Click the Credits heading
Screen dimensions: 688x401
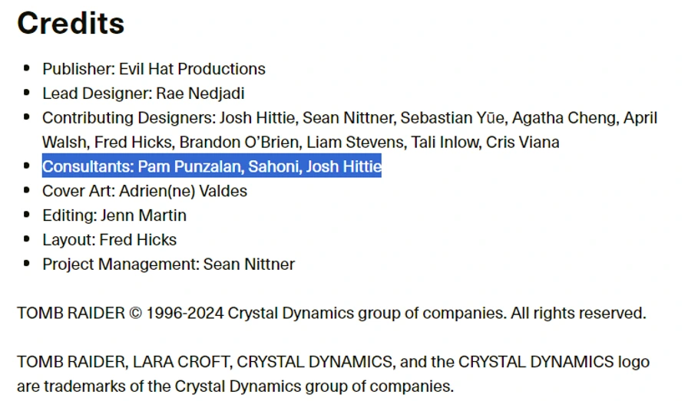pyautogui.click(x=71, y=24)
